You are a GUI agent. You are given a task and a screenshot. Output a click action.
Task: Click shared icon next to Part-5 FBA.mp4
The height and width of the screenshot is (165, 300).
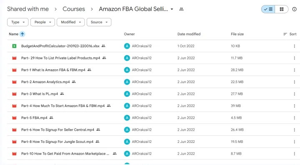point(51,118)
